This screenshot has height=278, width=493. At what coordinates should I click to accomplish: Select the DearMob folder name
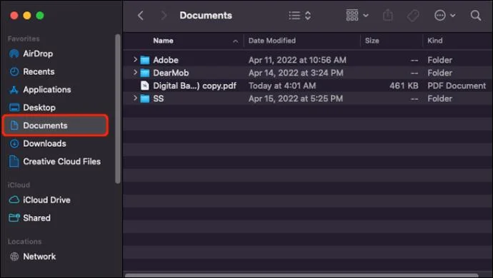point(171,73)
